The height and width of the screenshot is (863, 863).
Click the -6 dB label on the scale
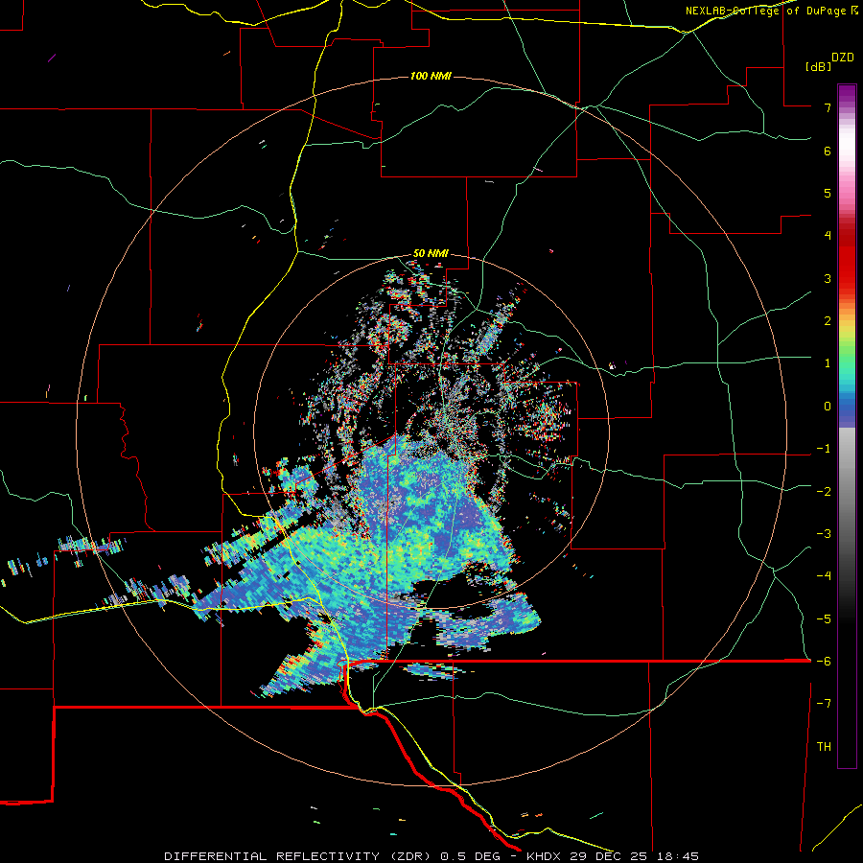pos(824,661)
